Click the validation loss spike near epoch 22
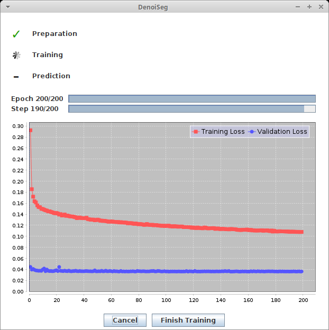329x330 pixels. 59,267
